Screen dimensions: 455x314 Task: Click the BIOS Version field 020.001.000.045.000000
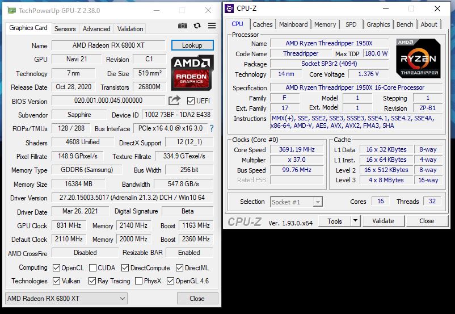point(108,101)
